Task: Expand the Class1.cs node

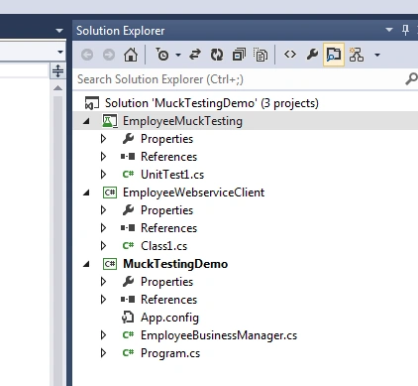Action: click(103, 246)
